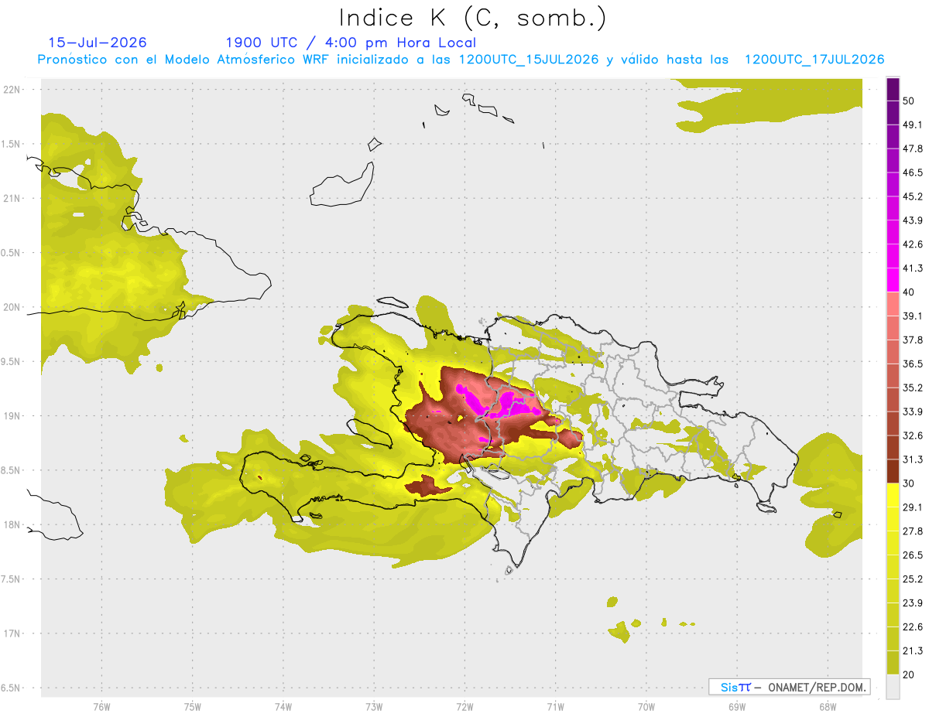Click the colorbar label "37.8"

[x=912, y=340]
